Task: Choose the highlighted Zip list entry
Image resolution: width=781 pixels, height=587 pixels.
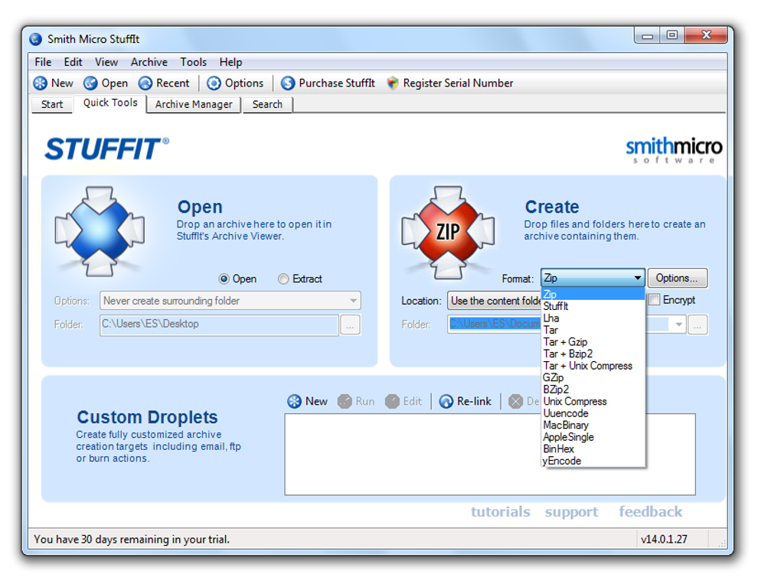Action: (593, 294)
